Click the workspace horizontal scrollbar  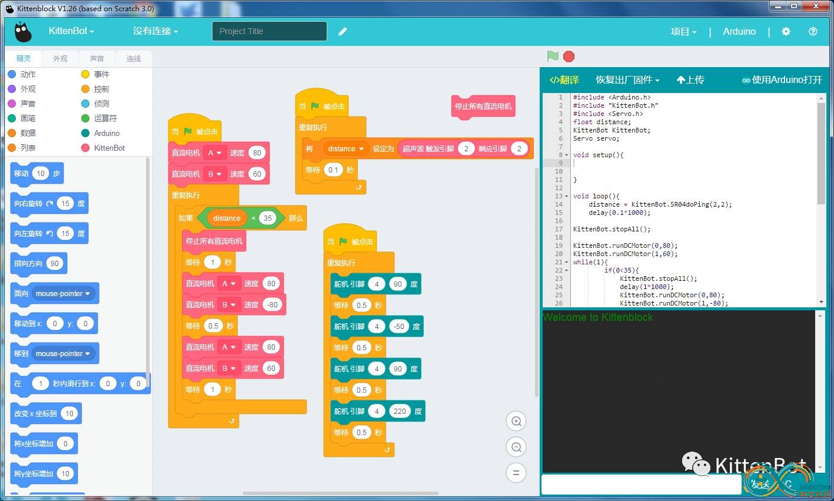[x=340, y=493]
